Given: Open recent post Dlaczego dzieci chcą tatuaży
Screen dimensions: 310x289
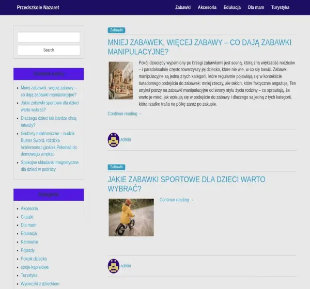Looking at the screenshot, I should point(49,121).
